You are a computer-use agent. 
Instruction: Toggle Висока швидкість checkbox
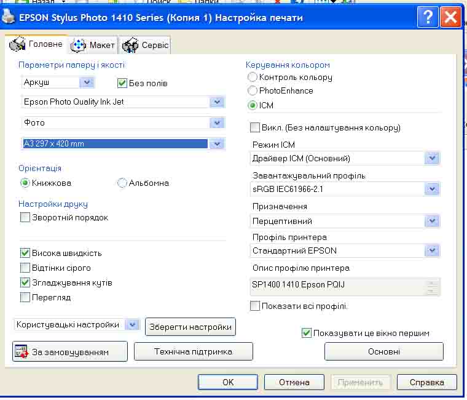[25, 253]
